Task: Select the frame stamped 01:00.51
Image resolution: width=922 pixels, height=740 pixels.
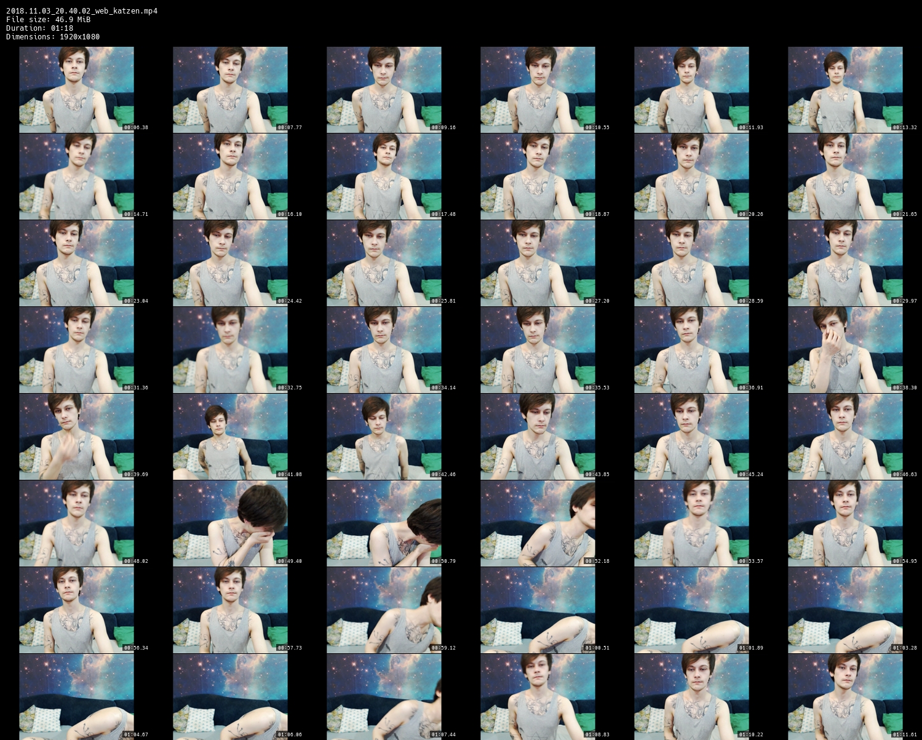Action: point(538,610)
